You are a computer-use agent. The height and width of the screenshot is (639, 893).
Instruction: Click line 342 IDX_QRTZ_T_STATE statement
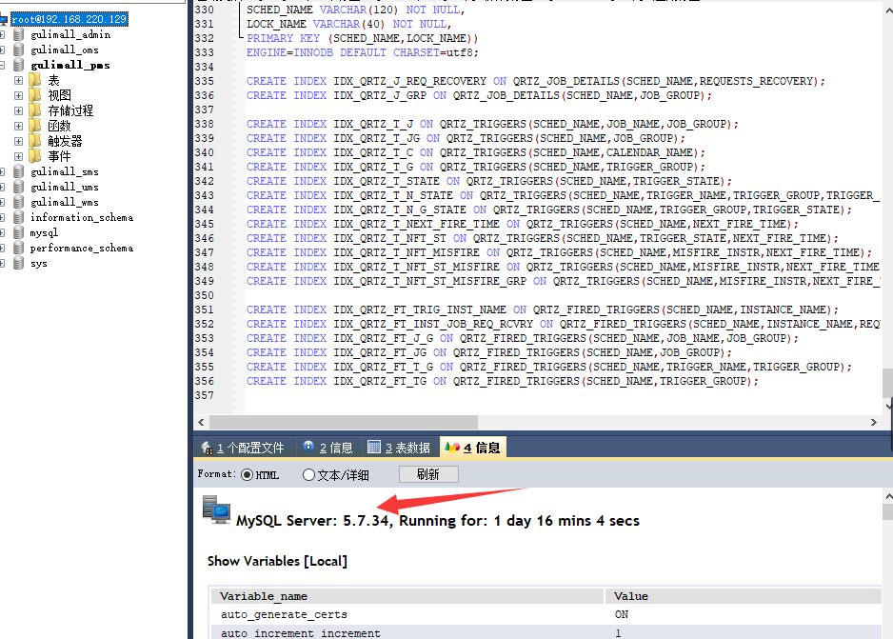pos(489,181)
